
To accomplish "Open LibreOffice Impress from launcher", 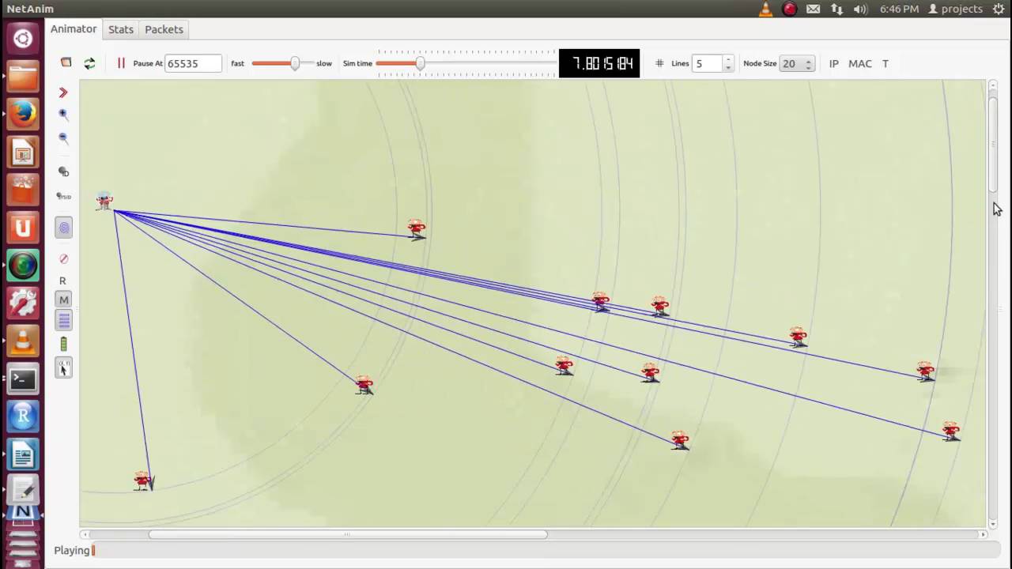I will tap(23, 153).
